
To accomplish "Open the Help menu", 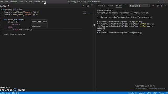I will 44,2.
